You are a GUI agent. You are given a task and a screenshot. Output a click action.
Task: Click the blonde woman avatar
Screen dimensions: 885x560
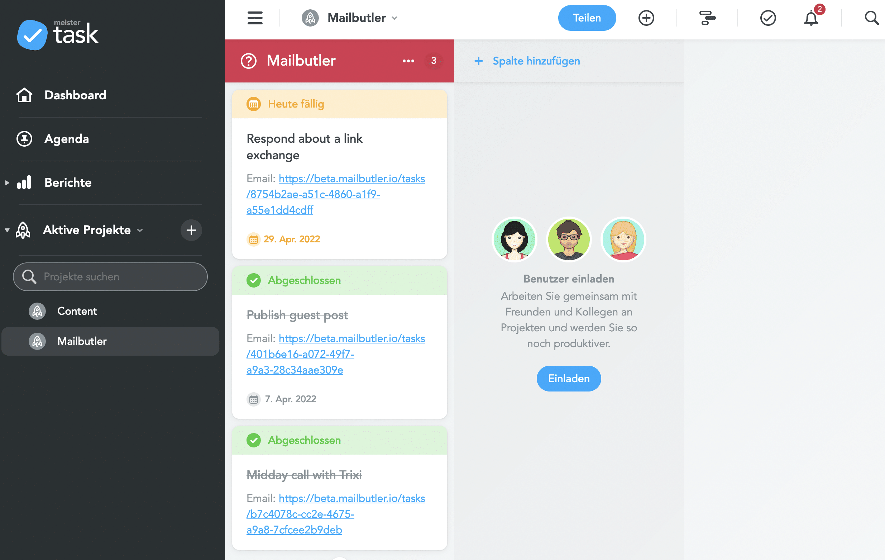[623, 239]
